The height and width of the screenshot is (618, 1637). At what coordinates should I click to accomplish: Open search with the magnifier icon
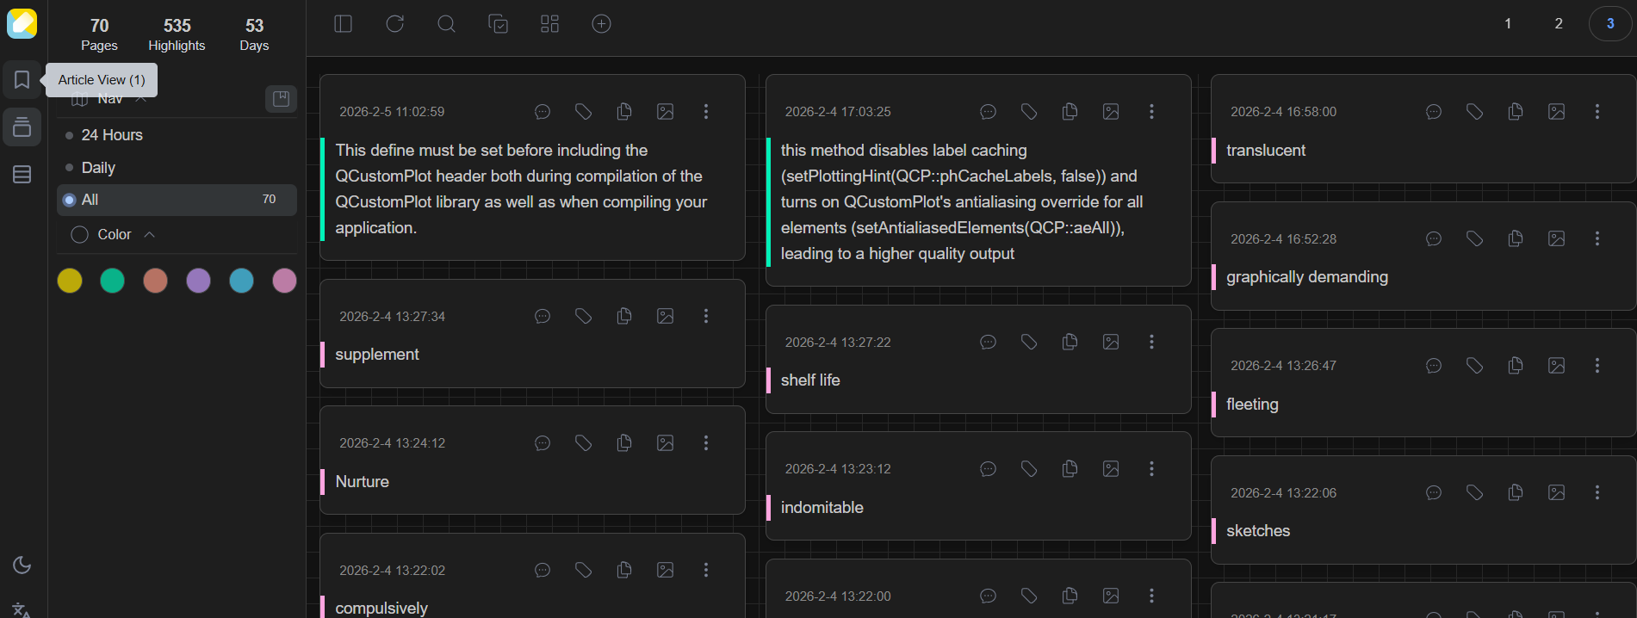pos(446,24)
